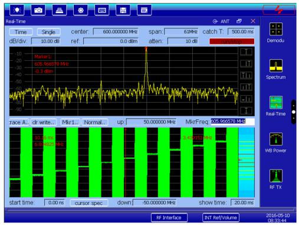Image resolution: width=299 pixels, height=225 pixels.
Task: Click the meter display icon in toolbar
Action: [x=101, y=10]
